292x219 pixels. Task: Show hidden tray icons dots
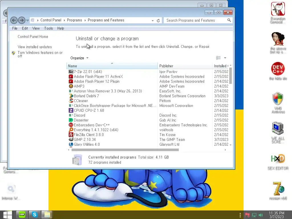240,215
